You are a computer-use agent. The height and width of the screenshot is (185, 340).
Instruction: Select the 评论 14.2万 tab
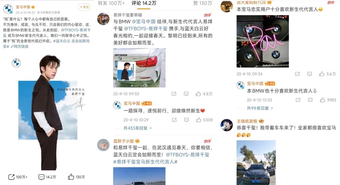[x=144, y=3]
